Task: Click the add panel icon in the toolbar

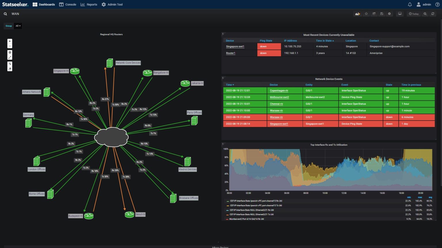Action: pyautogui.click(x=357, y=13)
